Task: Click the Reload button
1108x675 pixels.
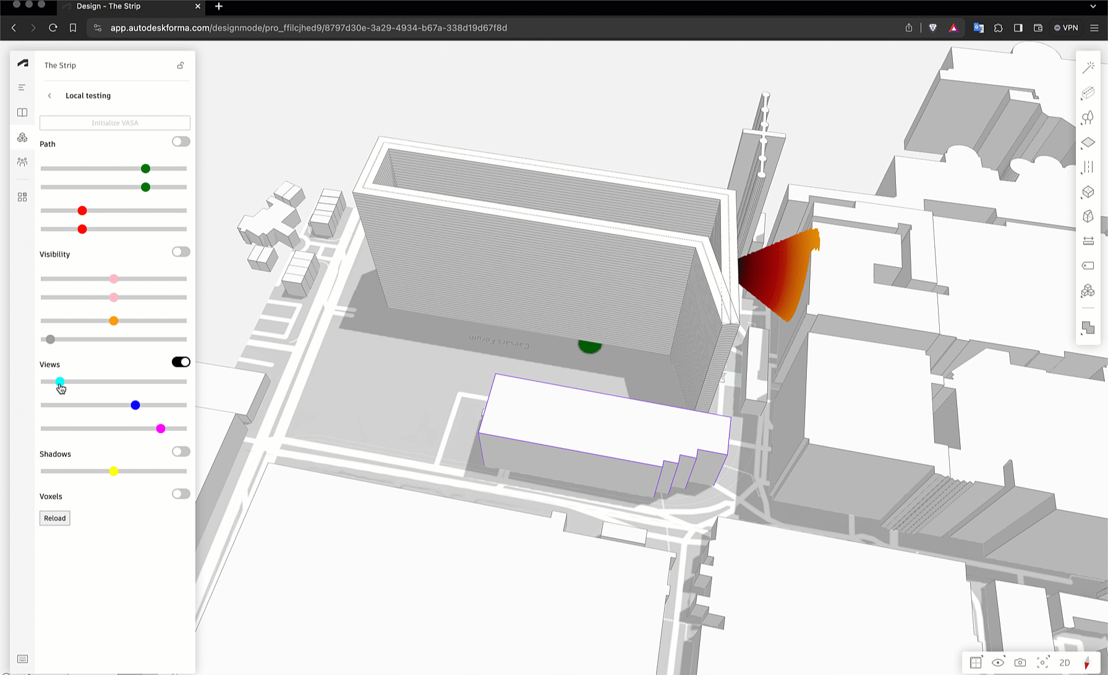Action: click(x=55, y=518)
